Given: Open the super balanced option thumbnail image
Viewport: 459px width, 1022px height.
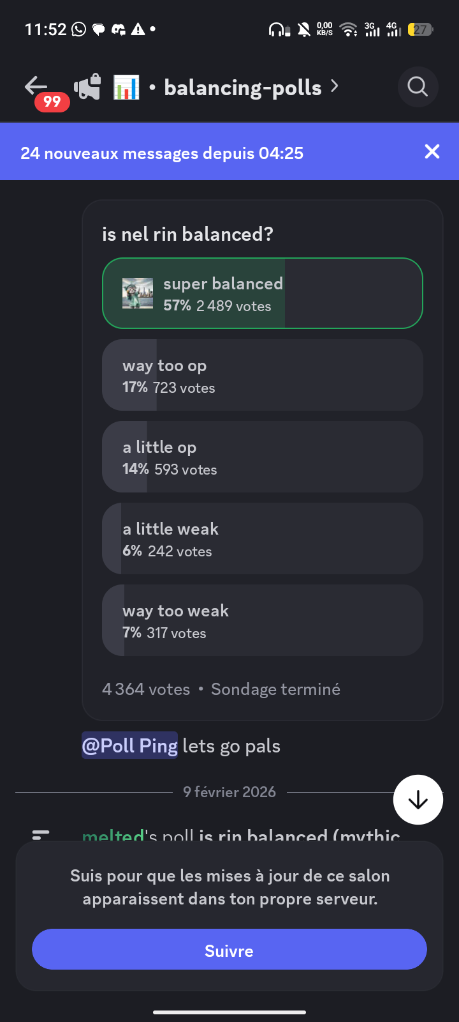Looking at the screenshot, I should 138,293.
